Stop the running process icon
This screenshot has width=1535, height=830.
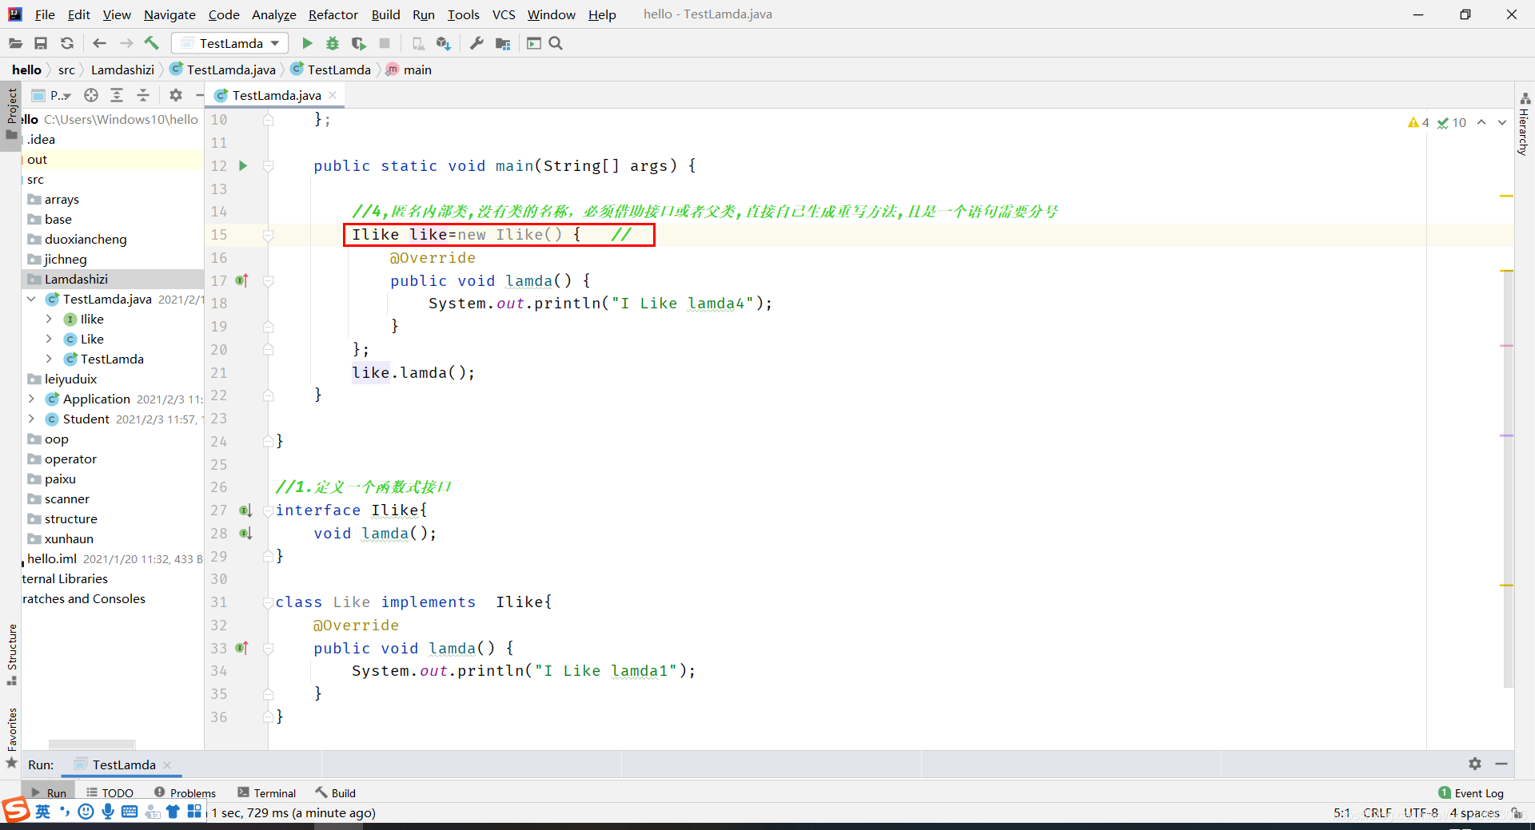coord(385,43)
